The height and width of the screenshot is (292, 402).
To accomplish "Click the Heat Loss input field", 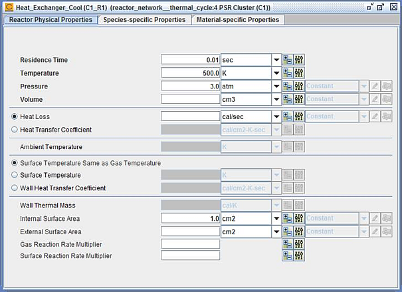I will tap(190, 117).
